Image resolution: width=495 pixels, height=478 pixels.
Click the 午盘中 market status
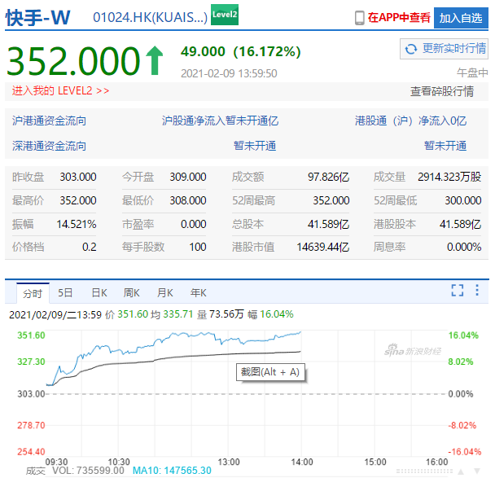tap(472, 73)
